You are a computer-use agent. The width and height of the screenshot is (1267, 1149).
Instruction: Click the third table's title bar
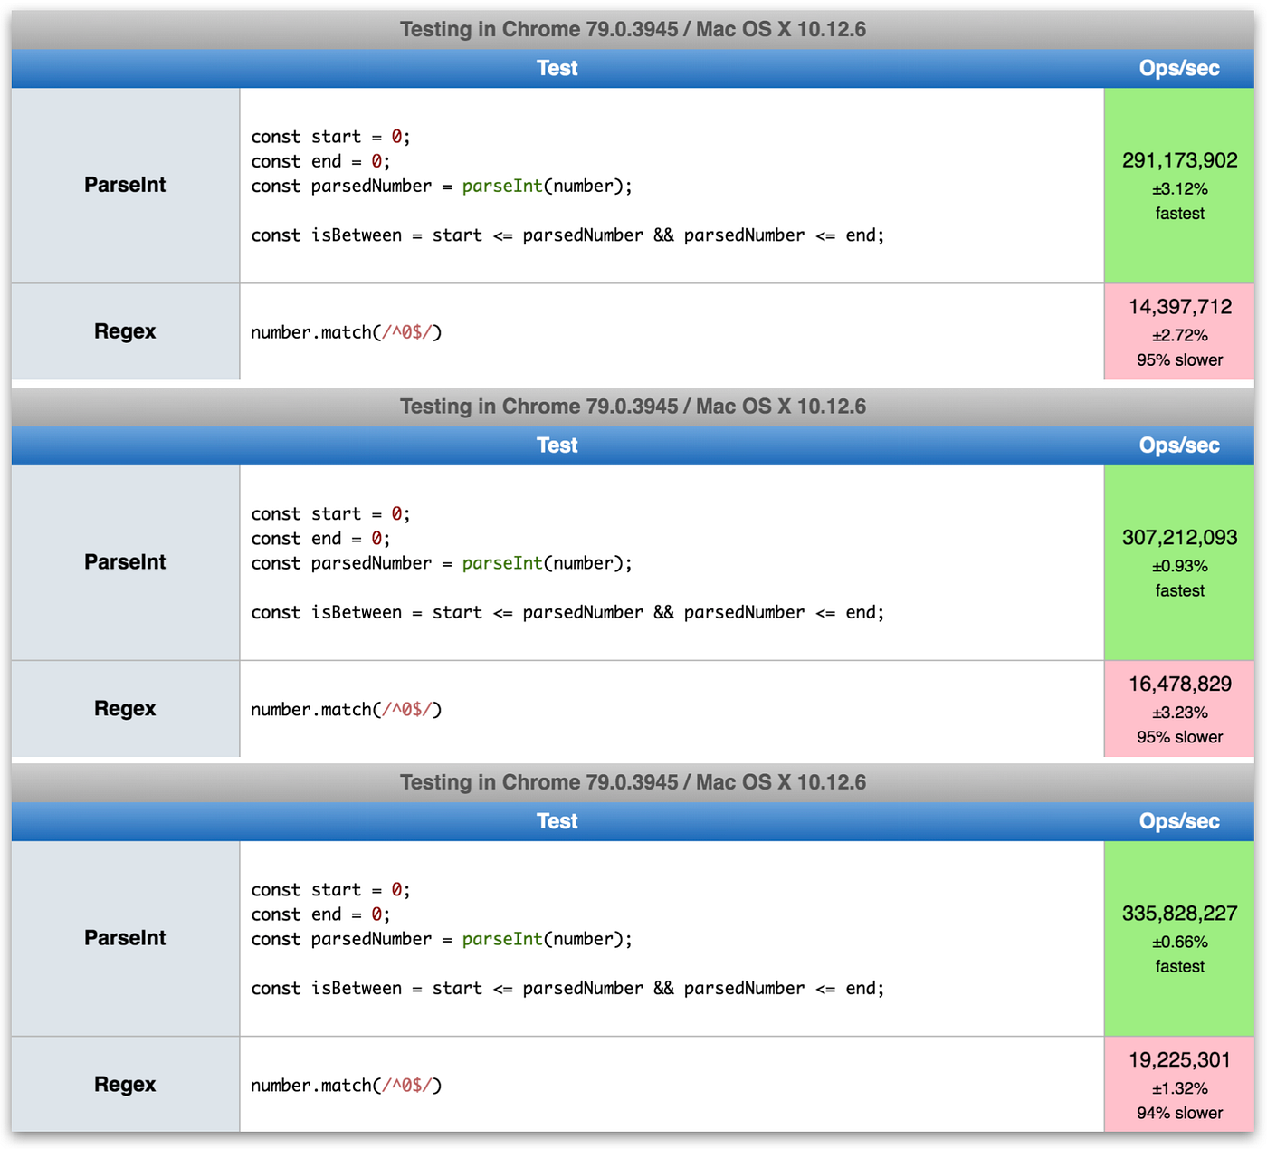tap(633, 781)
